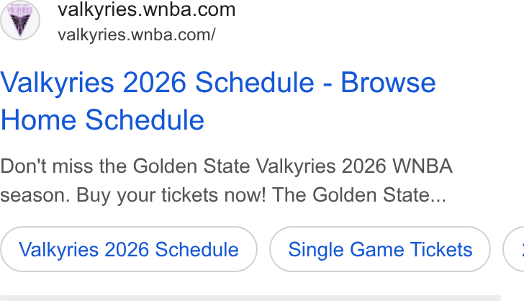Click the circular site icon beside the domain
Viewport: 524px width, 301px height.
coord(20,20)
